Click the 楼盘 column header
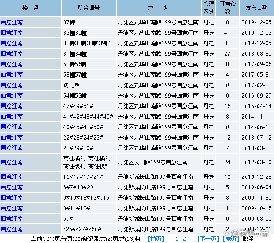The height and width of the screenshot is (243, 274). click(31, 8)
